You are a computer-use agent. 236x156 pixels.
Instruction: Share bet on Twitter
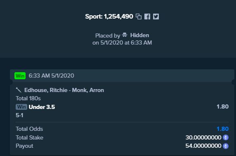coord(156,17)
